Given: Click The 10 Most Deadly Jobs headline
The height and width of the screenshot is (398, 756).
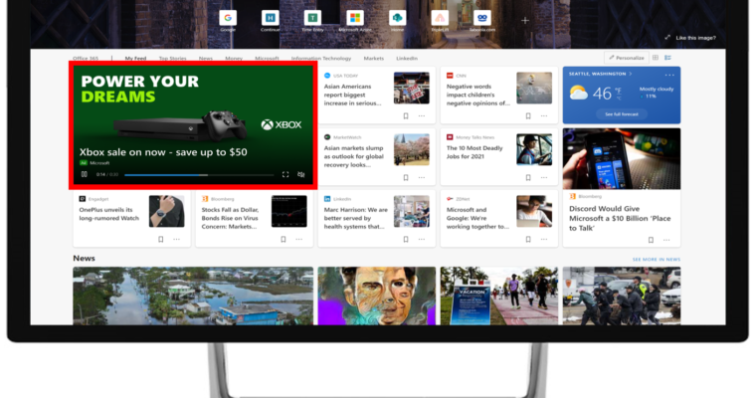Looking at the screenshot, I should pos(474,152).
